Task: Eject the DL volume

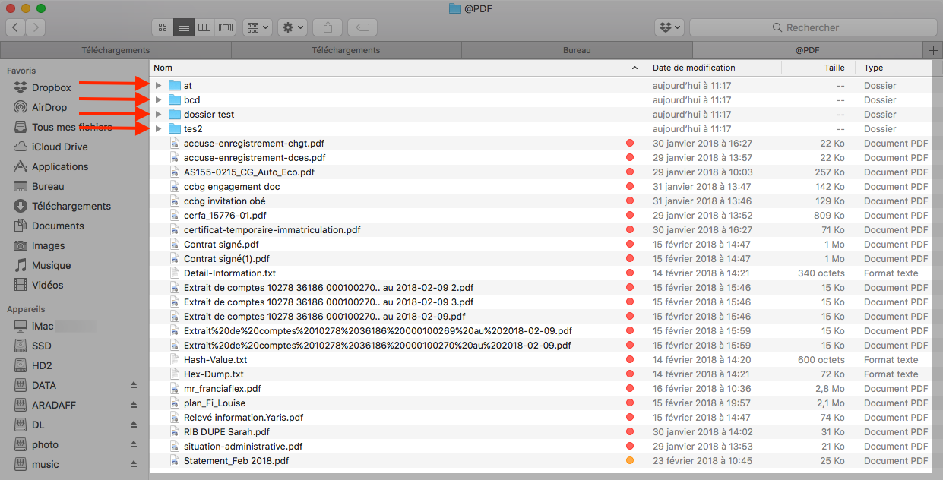Action: tap(134, 425)
